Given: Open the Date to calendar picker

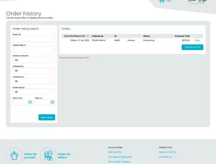Looking at the screenshot, I should (52, 102).
